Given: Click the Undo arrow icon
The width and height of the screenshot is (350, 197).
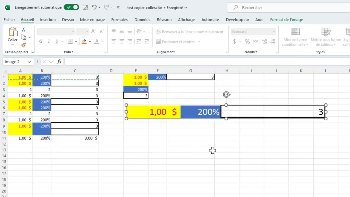Looking at the screenshot, I should pos(94,7).
